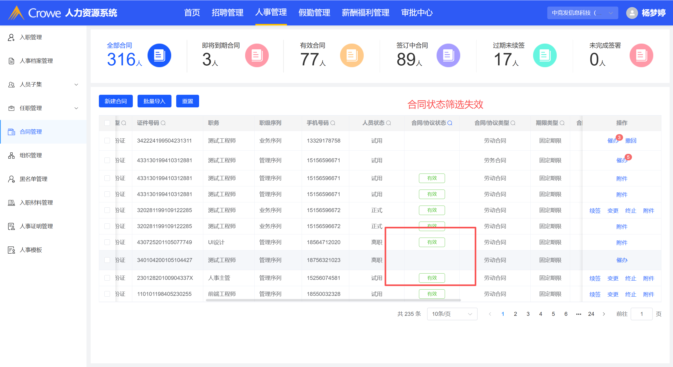
Task: Click search icon next to 手机号码 header
Action: pos(333,123)
